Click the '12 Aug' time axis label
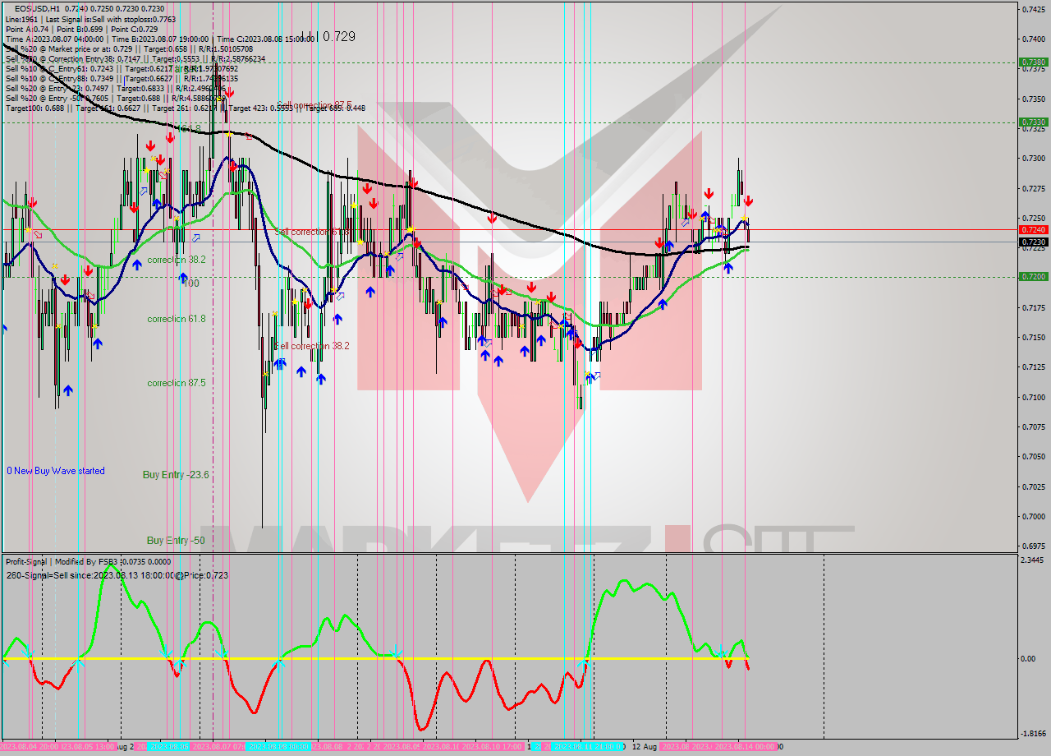The width and height of the screenshot is (1051, 756). (645, 747)
